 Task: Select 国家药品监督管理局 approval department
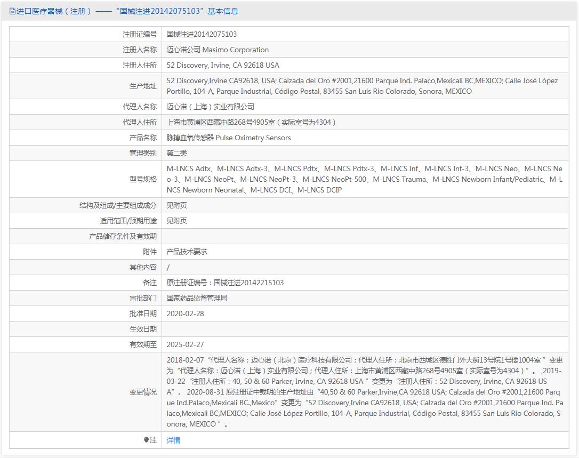(x=197, y=299)
